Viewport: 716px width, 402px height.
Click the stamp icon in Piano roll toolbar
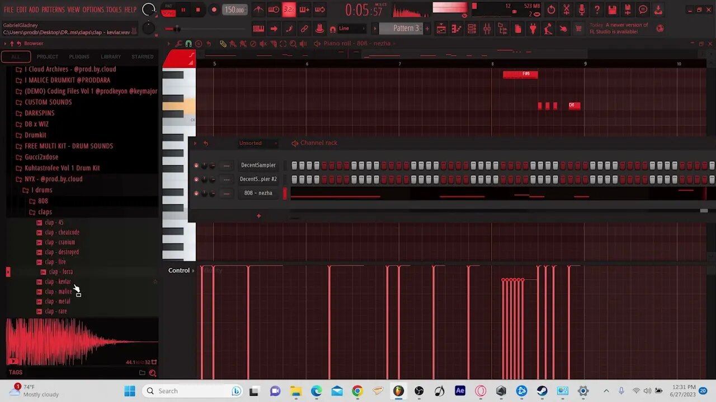tap(199, 44)
